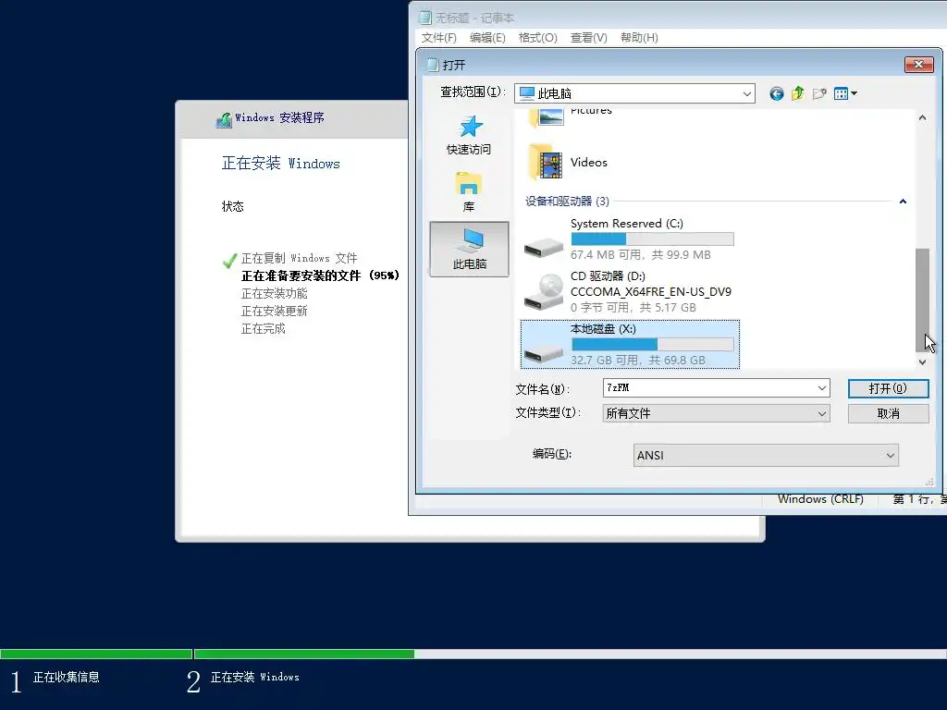Select the Videos folder
The width and height of the screenshot is (947, 710).
(x=568, y=162)
